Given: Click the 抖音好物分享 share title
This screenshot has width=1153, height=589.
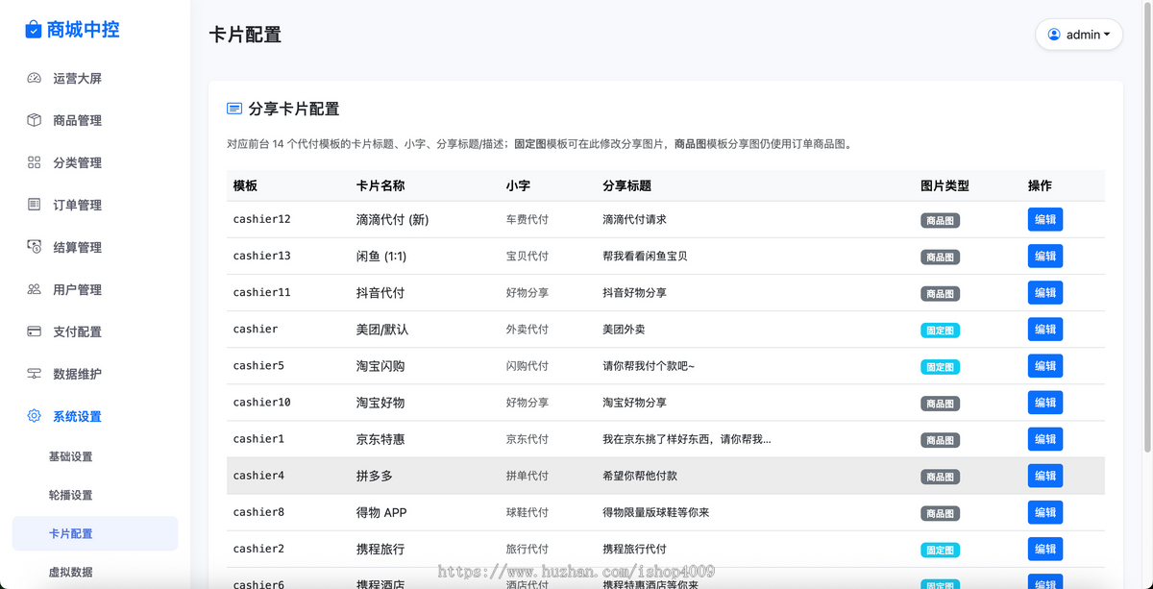Looking at the screenshot, I should pos(634,293).
